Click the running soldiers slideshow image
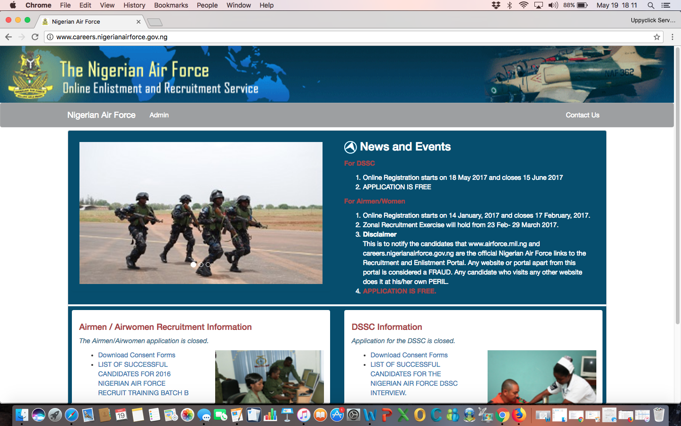 [201, 213]
